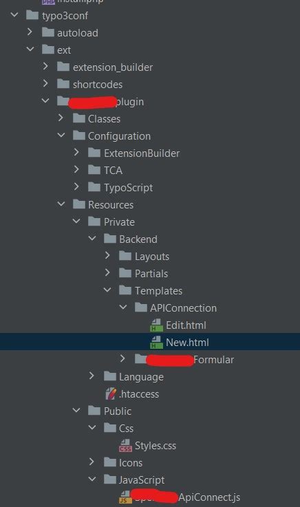Click the Styles.css file icon
Viewport: 300px width, 507px height.
click(x=125, y=446)
